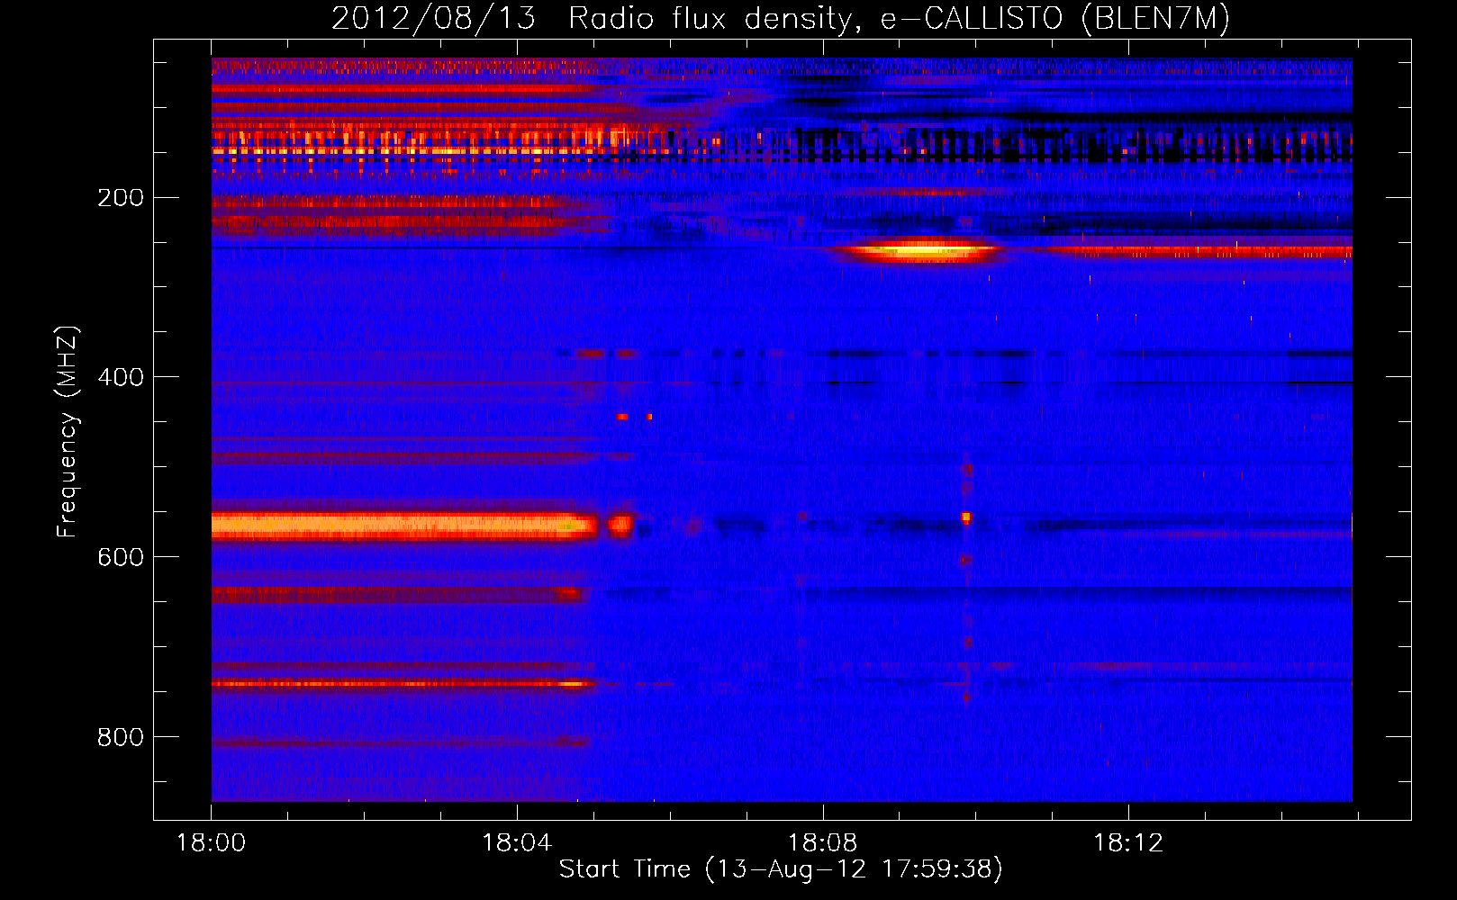Image resolution: width=1457 pixels, height=900 pixels.
Task: Click the small red spot near 570 MHz at 18:10
Action: (x=966, y=517)
